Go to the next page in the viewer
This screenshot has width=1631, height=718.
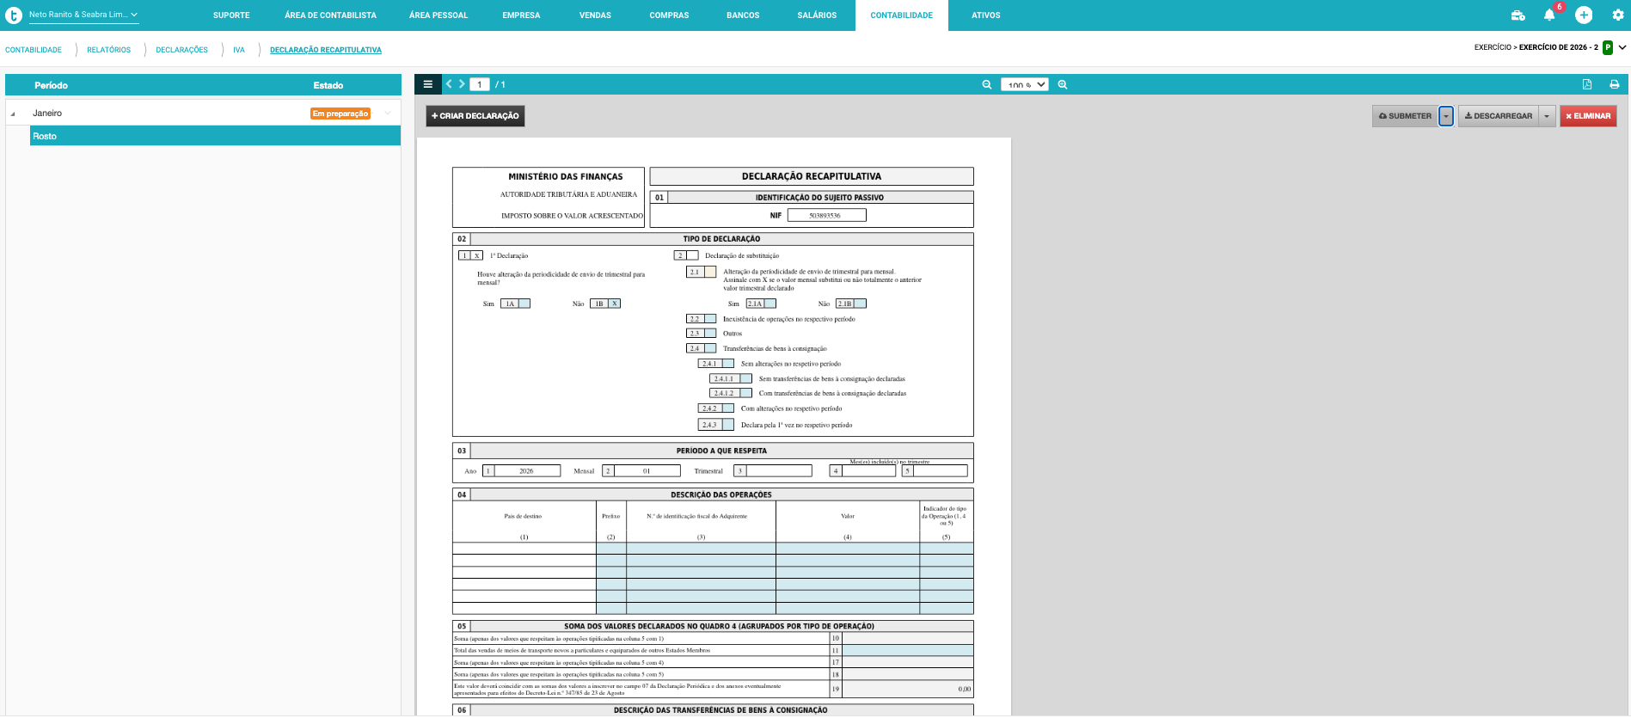point(462,84)
